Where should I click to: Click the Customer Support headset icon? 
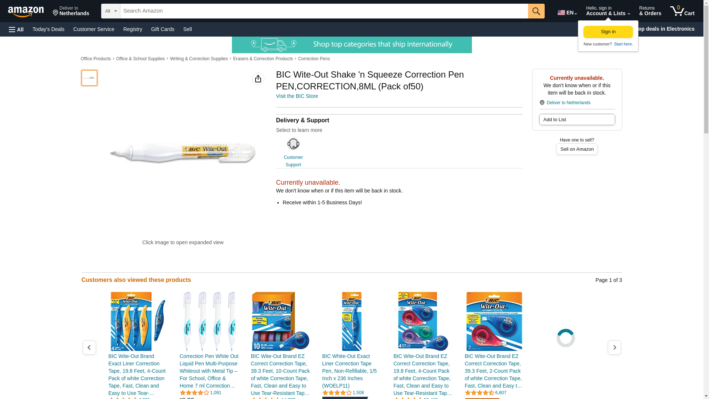pos(293,144)
